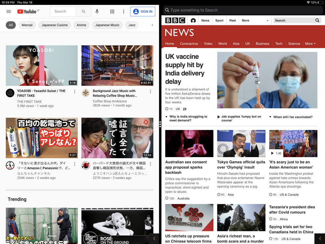Select the All filter chip
Screen dimensions: 325x244
[11, 25]
